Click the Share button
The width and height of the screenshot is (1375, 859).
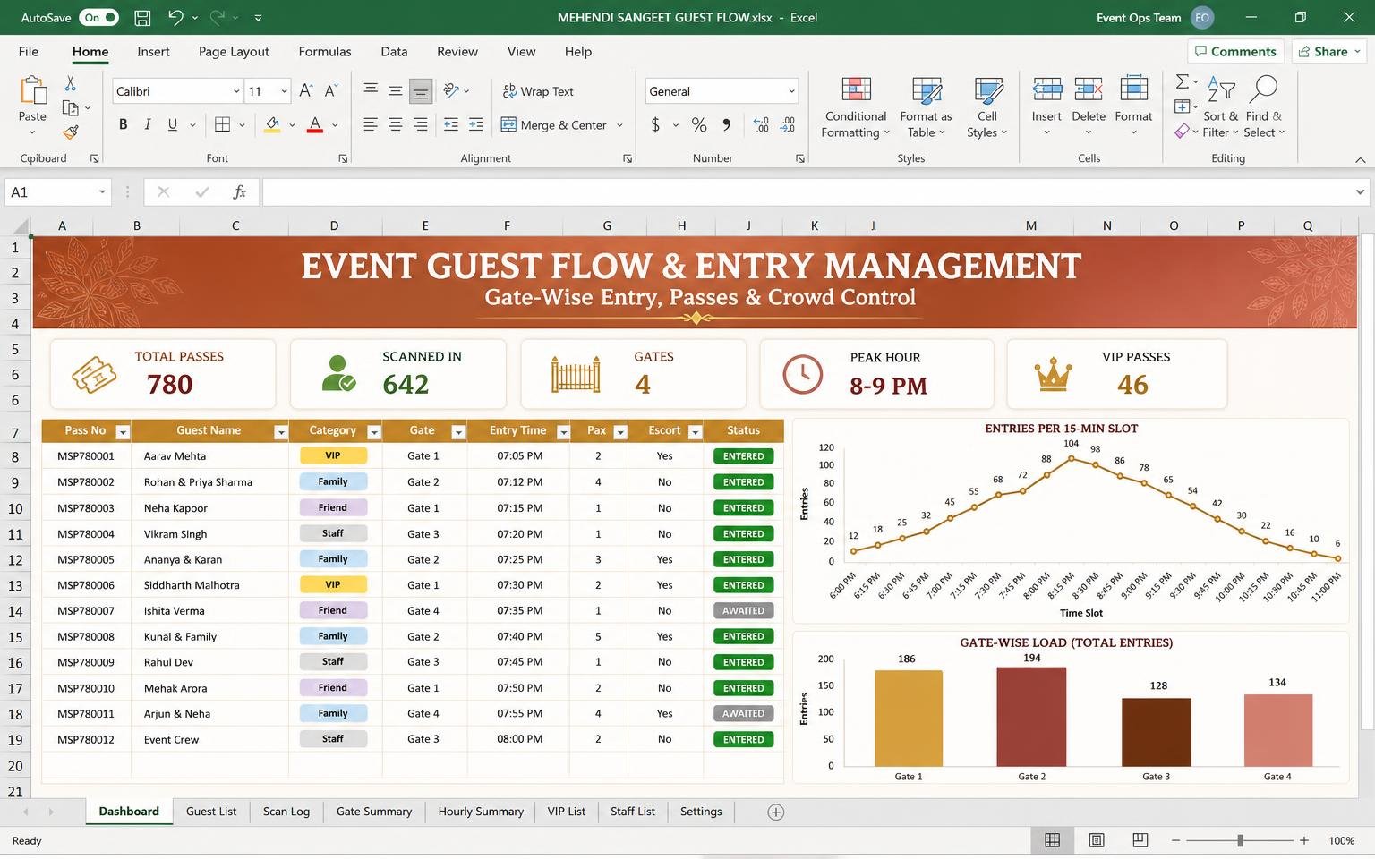[x=1328, y=52]
